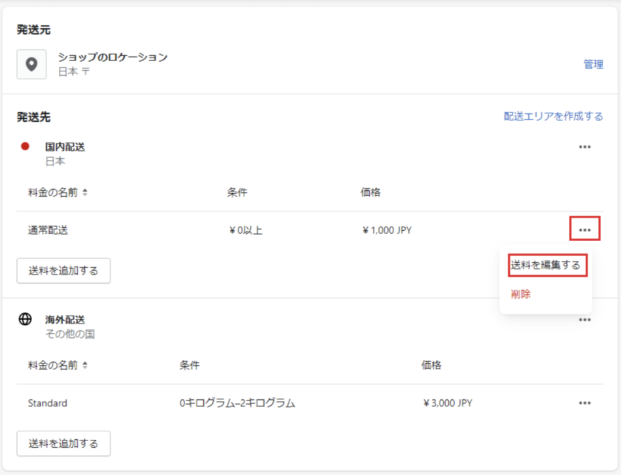Click the Japan flag icon beside 国内配送
Viewport: 621px width, 475px height.
click(25, 147)
